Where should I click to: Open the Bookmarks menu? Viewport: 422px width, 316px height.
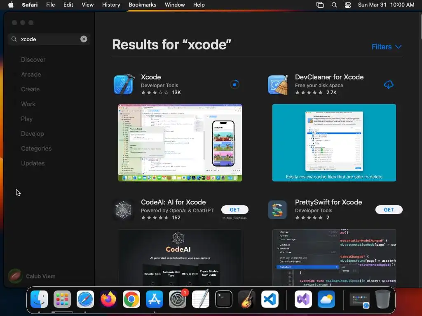[142, 5]
